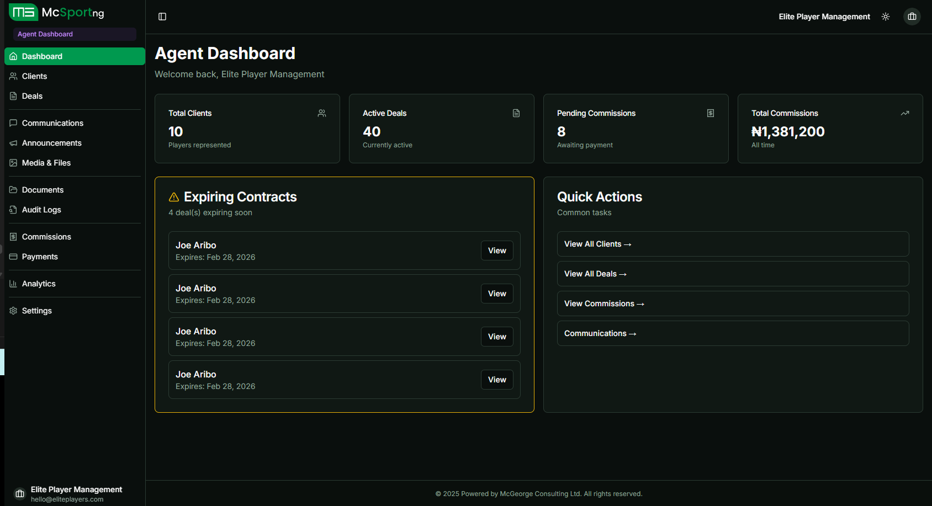This screenshot has width=932, height=506.
Task: Open Settings
Action: tap(36, 310)
